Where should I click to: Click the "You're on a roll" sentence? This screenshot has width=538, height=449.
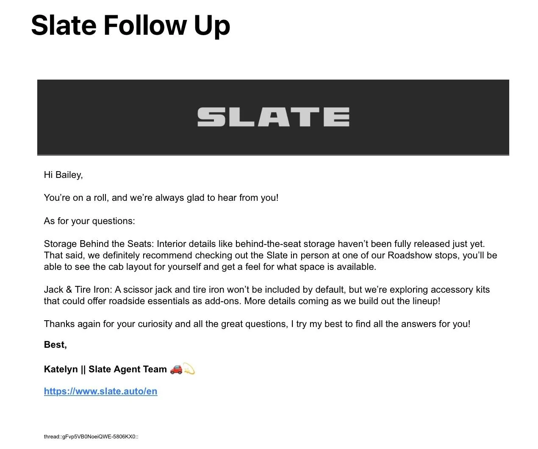coord(161,198)
